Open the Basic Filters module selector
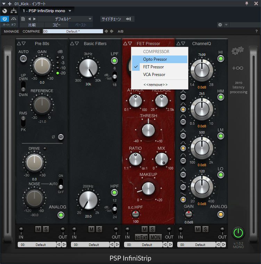Screen dimensions: 261x264 click(x=95, y=44)
